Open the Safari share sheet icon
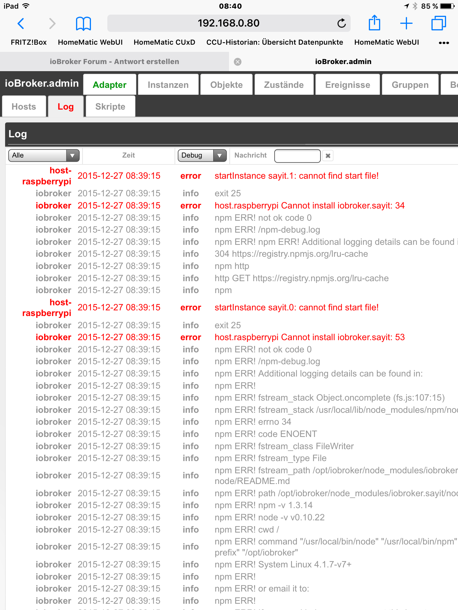458x610 pixels. pyautogui.click(x=374, y=23)
